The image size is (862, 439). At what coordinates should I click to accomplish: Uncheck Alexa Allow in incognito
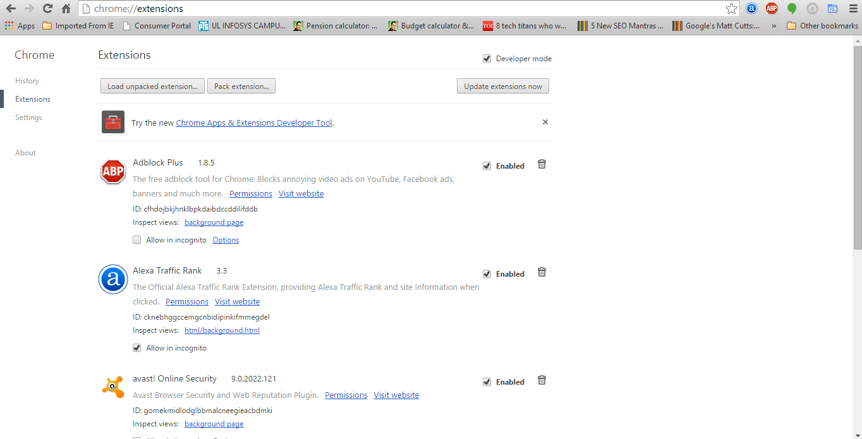[137, 348]
